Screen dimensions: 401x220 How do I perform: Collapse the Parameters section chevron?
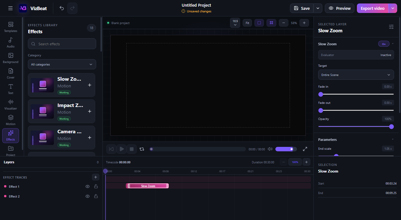pyautogui.click(x=393, y=139)
